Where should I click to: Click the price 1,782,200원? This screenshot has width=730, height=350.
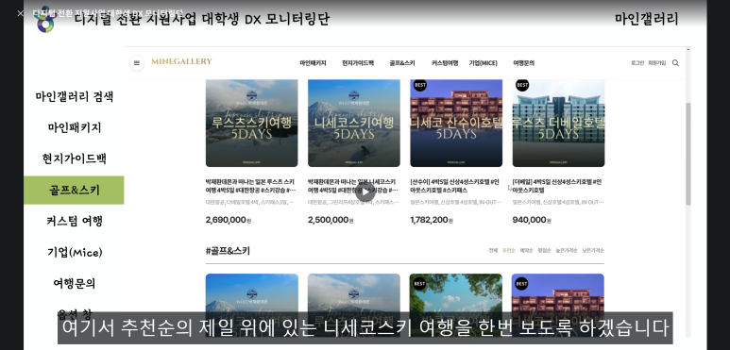[432, 220]
